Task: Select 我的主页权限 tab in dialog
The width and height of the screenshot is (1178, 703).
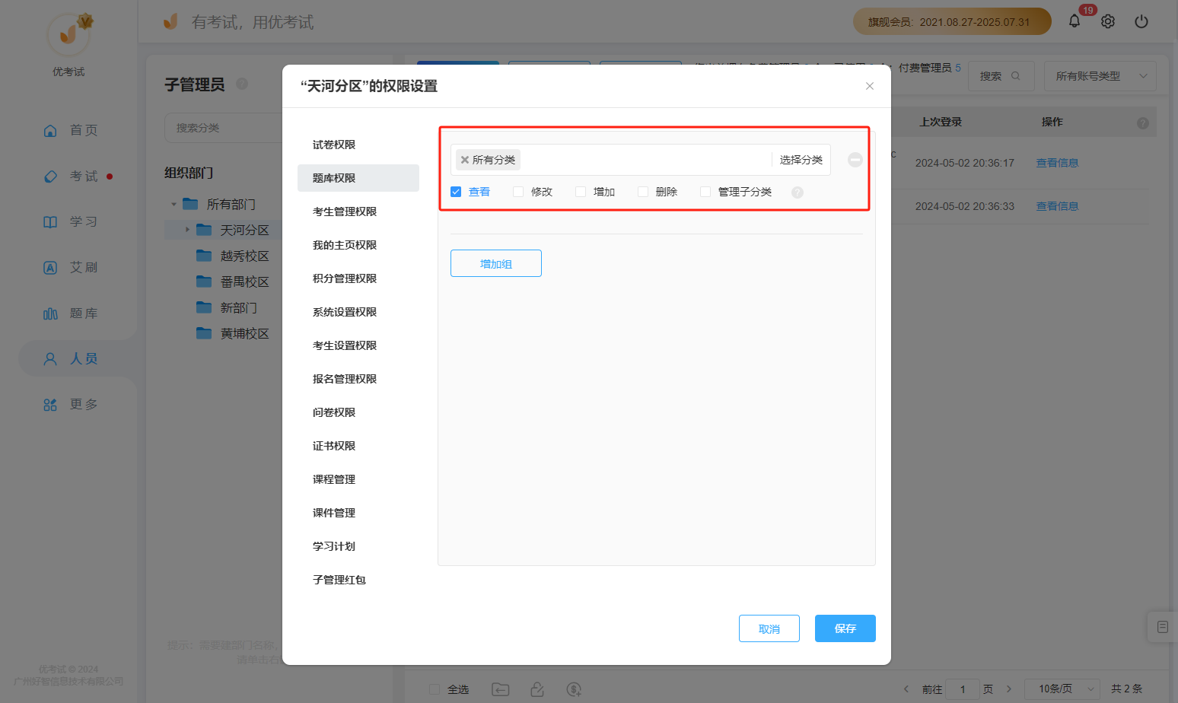Action: point(358,245)
